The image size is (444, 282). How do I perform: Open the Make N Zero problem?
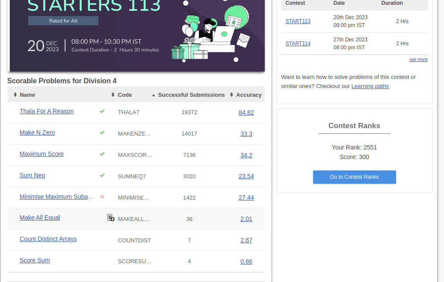coord(37,133)
